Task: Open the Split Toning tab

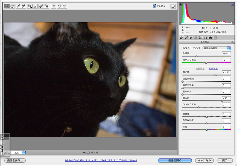Action: [x=201, y=38]
